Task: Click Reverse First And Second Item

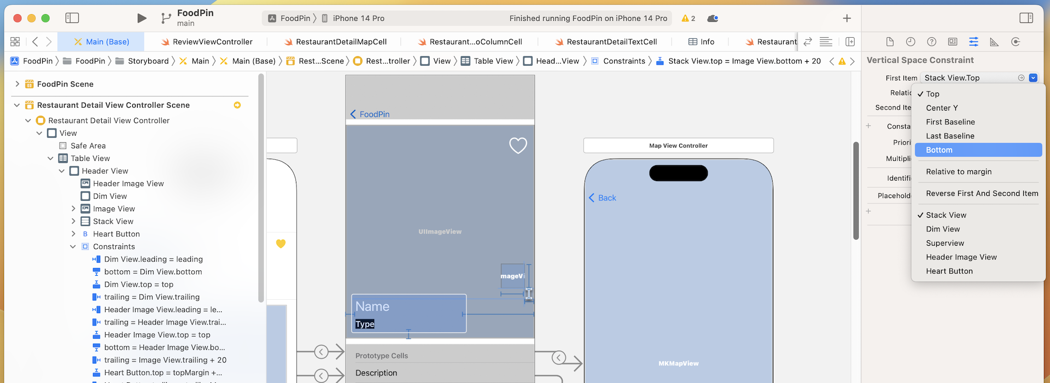Action: (x=982, y=193)
